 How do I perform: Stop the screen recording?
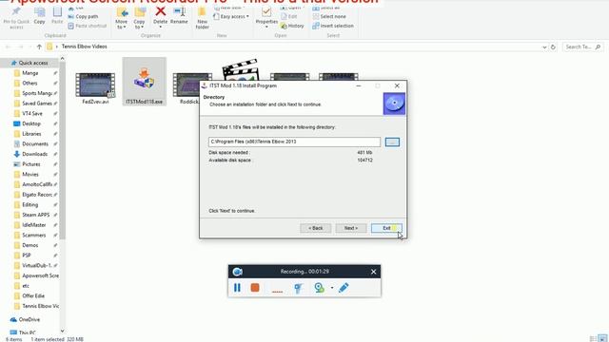[255, 288]
